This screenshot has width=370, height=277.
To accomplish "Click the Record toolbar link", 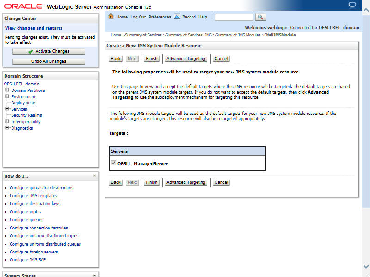I will [x=189, y=17].
